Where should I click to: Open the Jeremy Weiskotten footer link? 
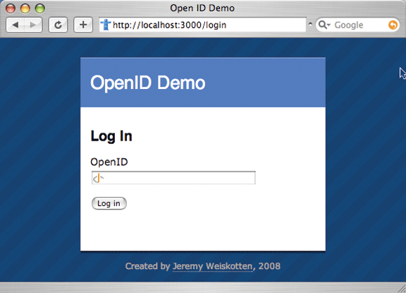(212, 266)
